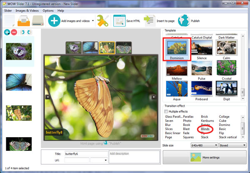Click the New slider blank page icon
Image resolution: width=250 pixels, height=173 pixels.
pos(10,20)
